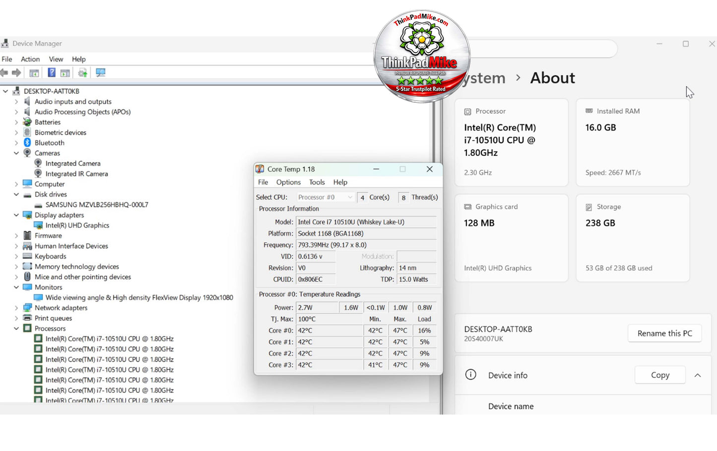Collapse the Display adapters node

(16, 215)
